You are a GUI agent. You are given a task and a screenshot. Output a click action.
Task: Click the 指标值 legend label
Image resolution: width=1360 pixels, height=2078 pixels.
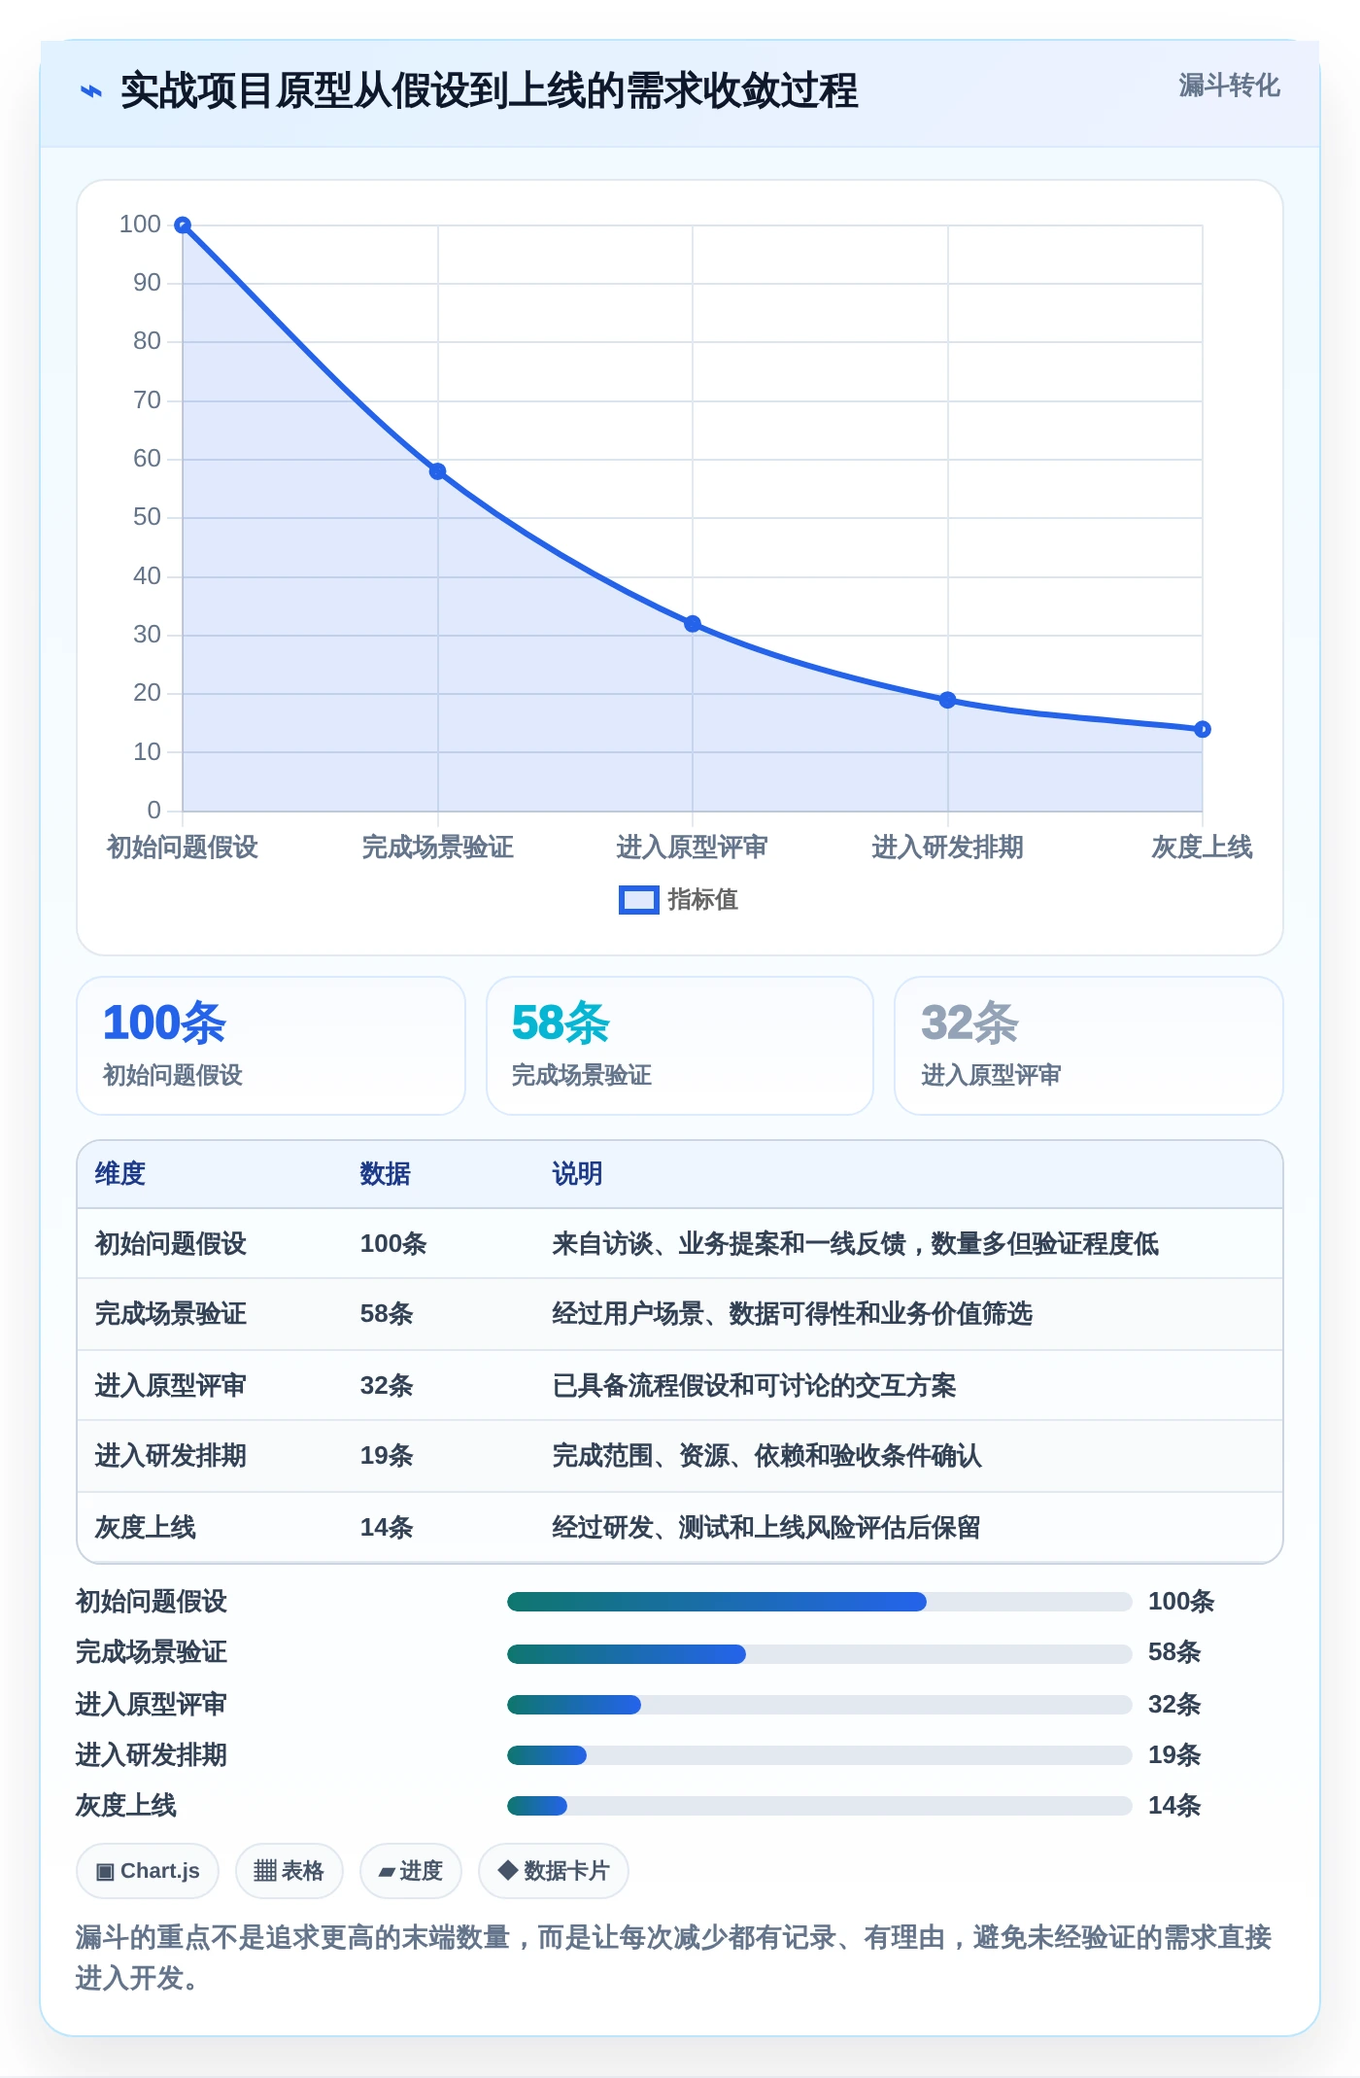[x=703, y=900]
